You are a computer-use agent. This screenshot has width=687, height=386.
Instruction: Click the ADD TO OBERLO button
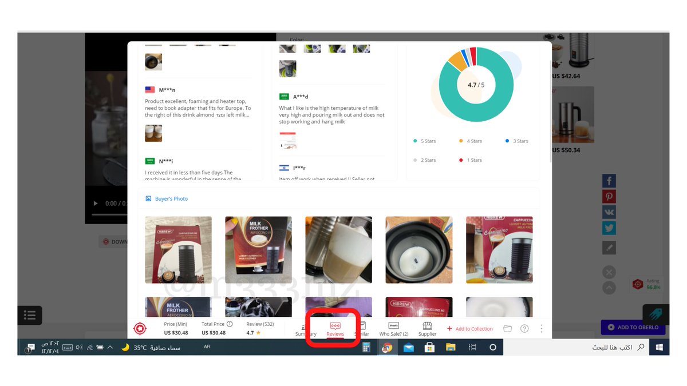tap(633, 328)
